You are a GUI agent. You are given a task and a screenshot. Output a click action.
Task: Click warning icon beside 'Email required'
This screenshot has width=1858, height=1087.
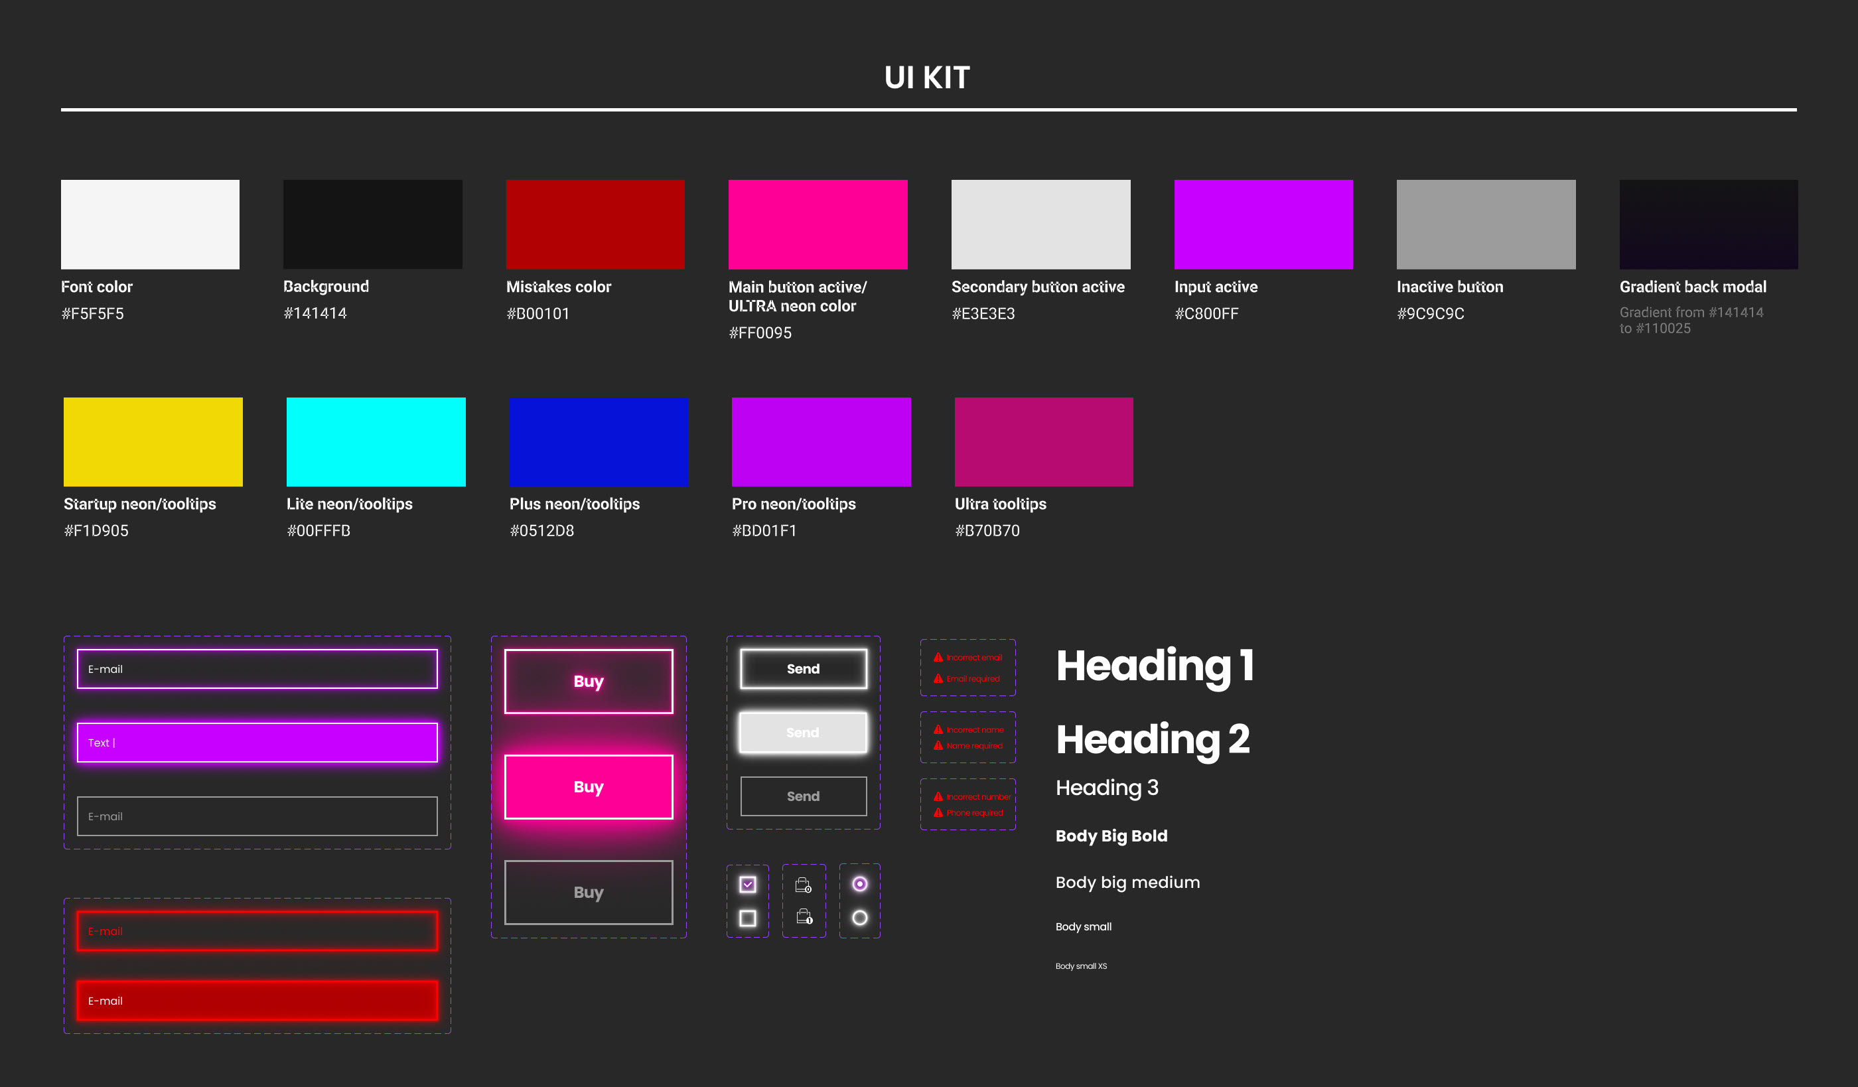(938, 678)
